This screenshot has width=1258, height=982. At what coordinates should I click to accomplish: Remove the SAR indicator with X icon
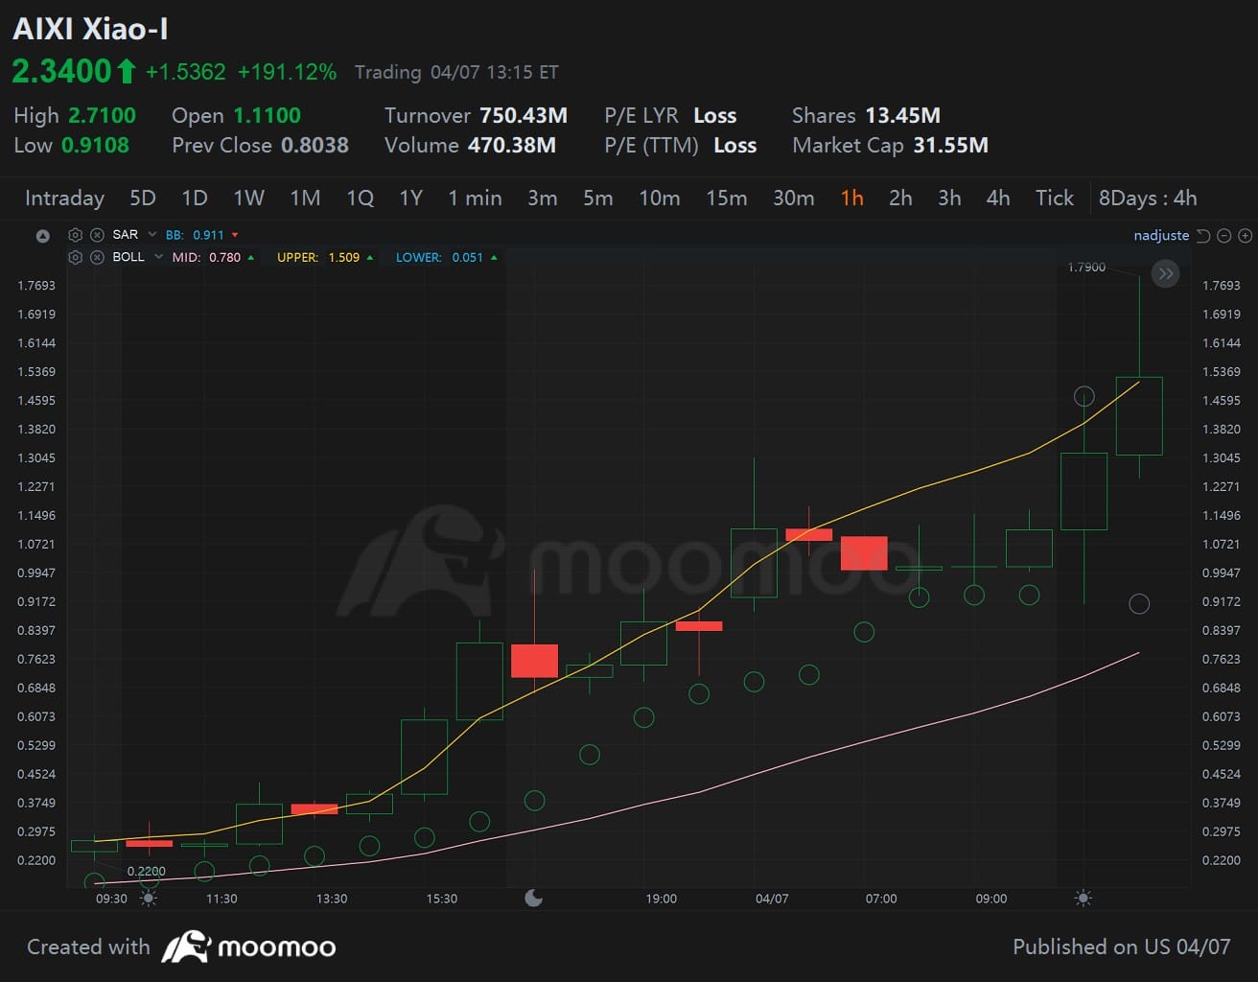click(x=97, y=235)
